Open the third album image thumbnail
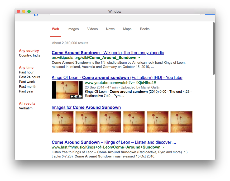This screenshot has height=181, width=230. click(110, 122)
